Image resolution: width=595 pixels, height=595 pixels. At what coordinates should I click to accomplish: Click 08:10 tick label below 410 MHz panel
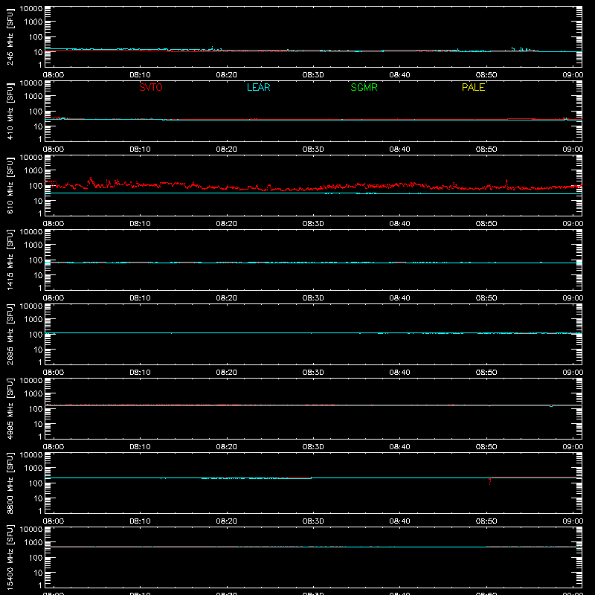pyautogui.click(x=140, y=149)
